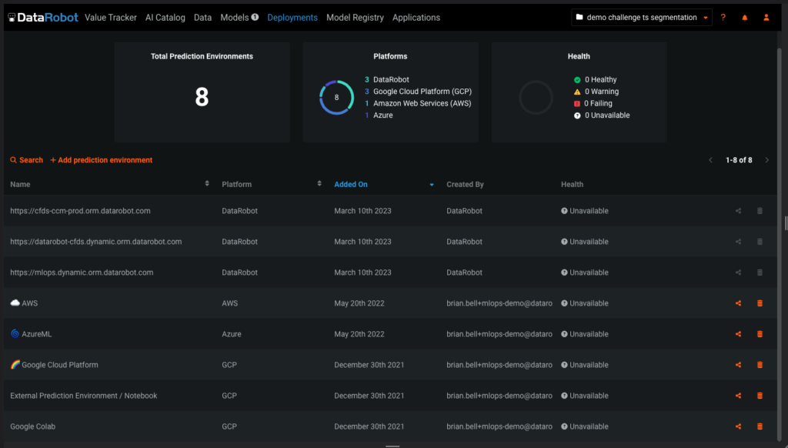788x448 pixels.
Task: Delete the Google Cloud Platform environment
Action: tap(760, 365)
